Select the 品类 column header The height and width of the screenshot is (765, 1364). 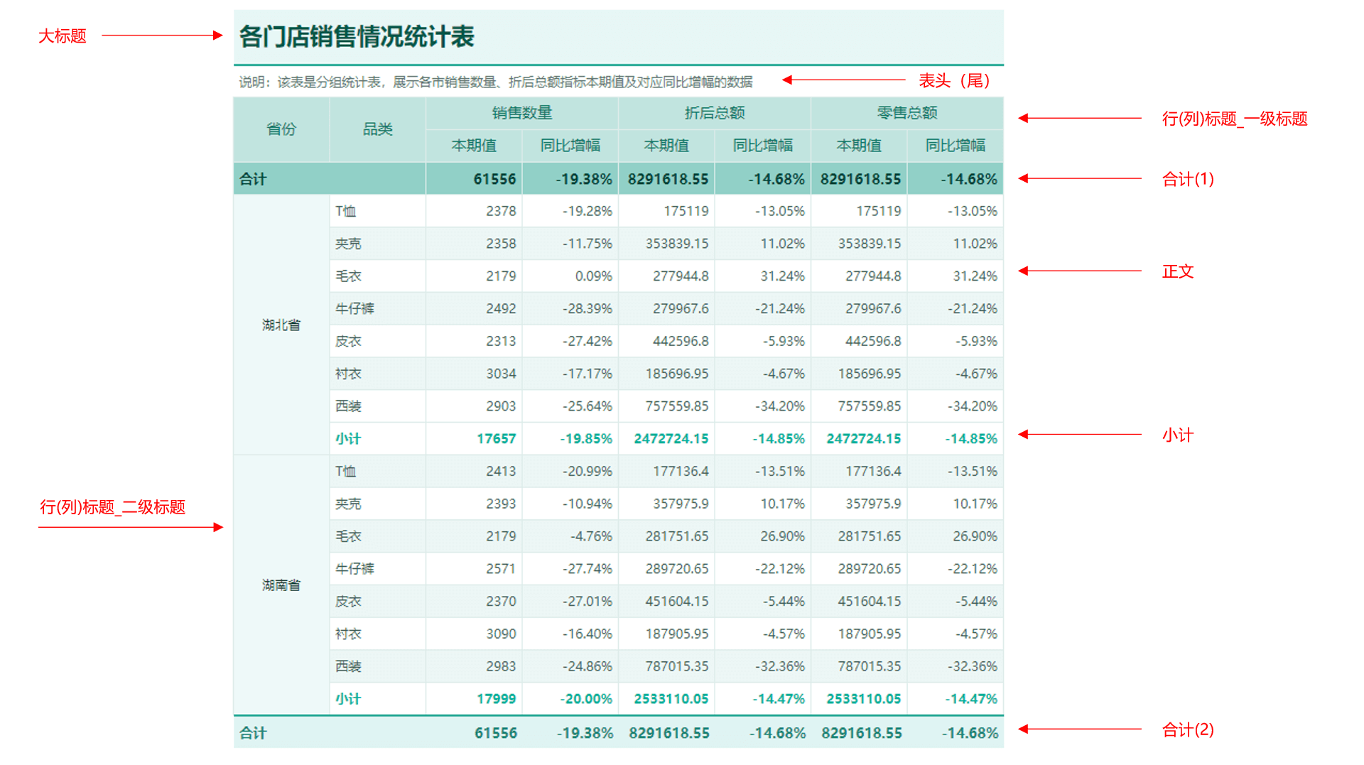[377, 129]
